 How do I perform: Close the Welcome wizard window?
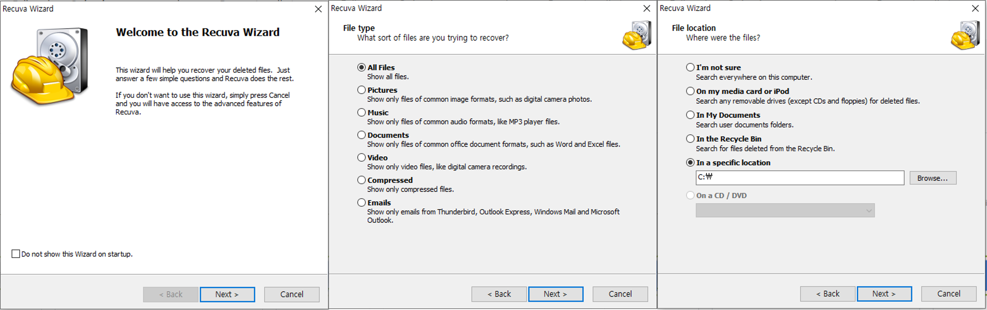318,9
